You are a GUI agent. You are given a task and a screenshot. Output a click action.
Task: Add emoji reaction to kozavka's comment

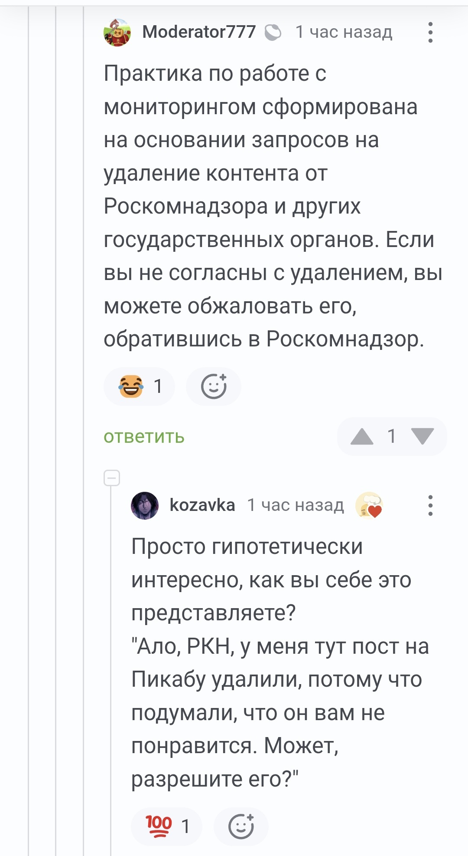pyautogui.click(x=241, y=826)
